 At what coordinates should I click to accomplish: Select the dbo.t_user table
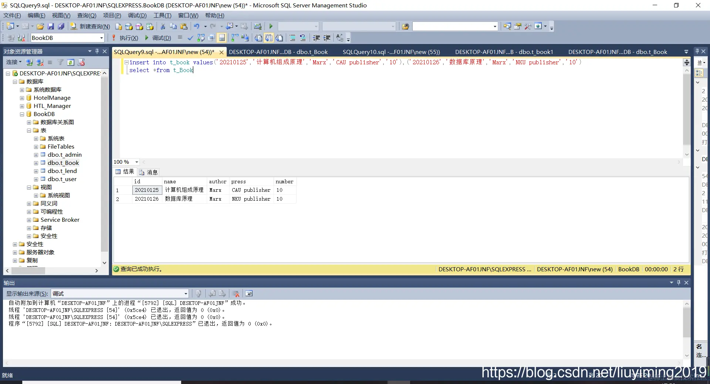[x=62, y=179]
